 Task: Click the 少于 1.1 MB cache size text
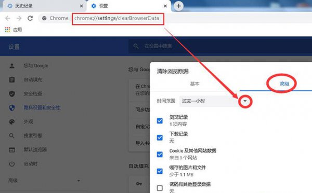point(181,175)
